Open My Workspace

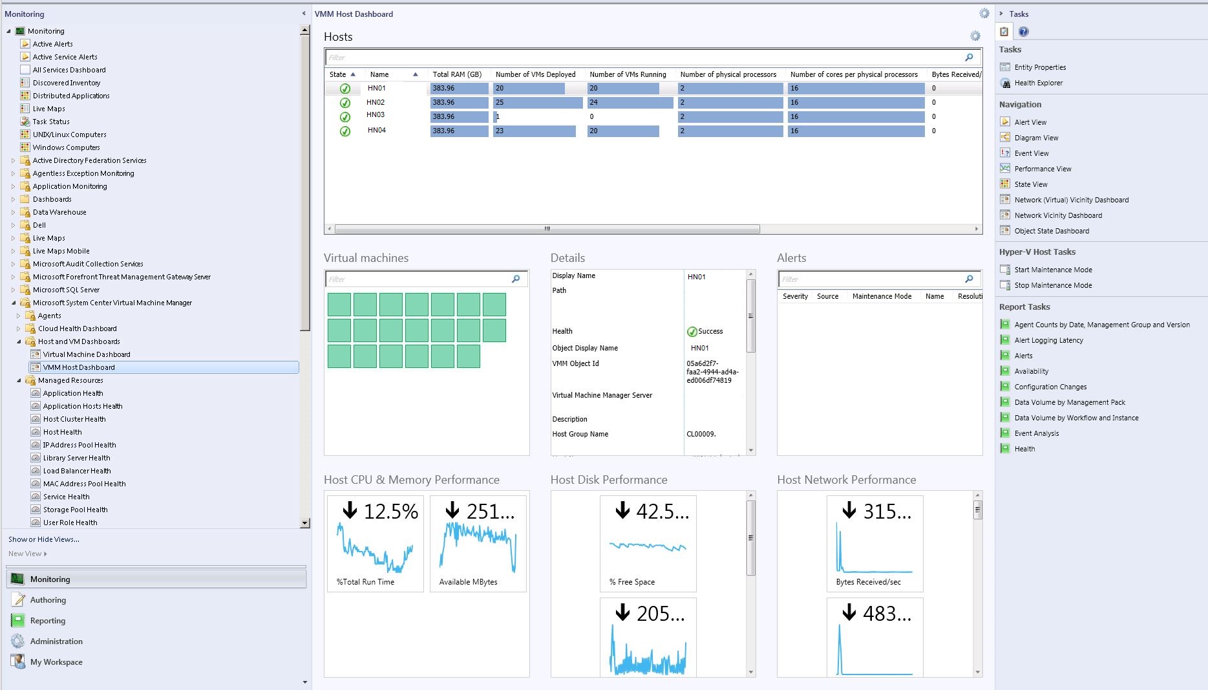coord(156,662)
